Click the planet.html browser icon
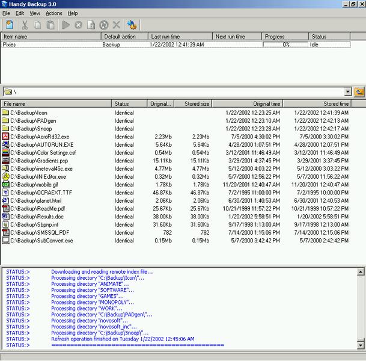Image resolution: width=366 pixels, height=361 pixels. (x=5, y=200)
